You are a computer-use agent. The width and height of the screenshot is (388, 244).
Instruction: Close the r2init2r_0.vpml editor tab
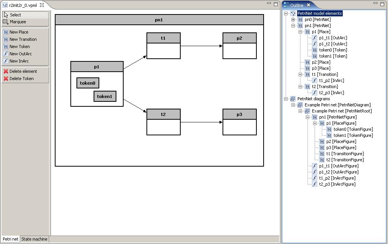[42, 5]
